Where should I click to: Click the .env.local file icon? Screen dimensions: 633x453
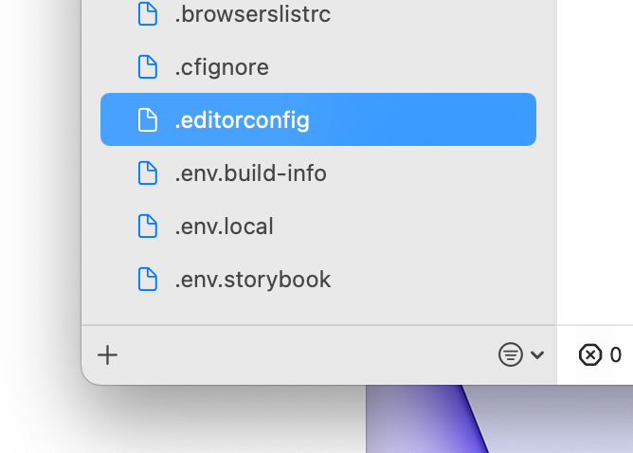pos(147,226)
